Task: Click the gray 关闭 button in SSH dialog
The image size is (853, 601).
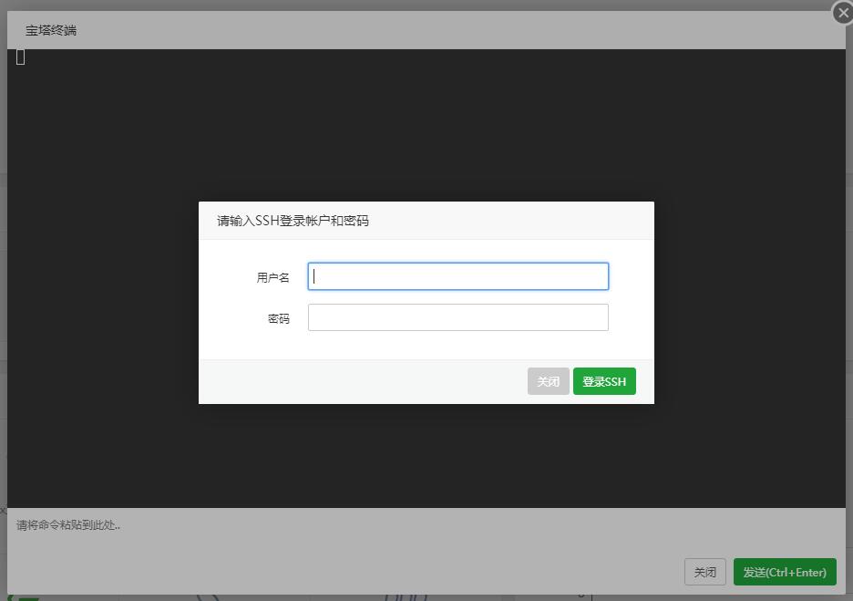Action: point(548,381)
